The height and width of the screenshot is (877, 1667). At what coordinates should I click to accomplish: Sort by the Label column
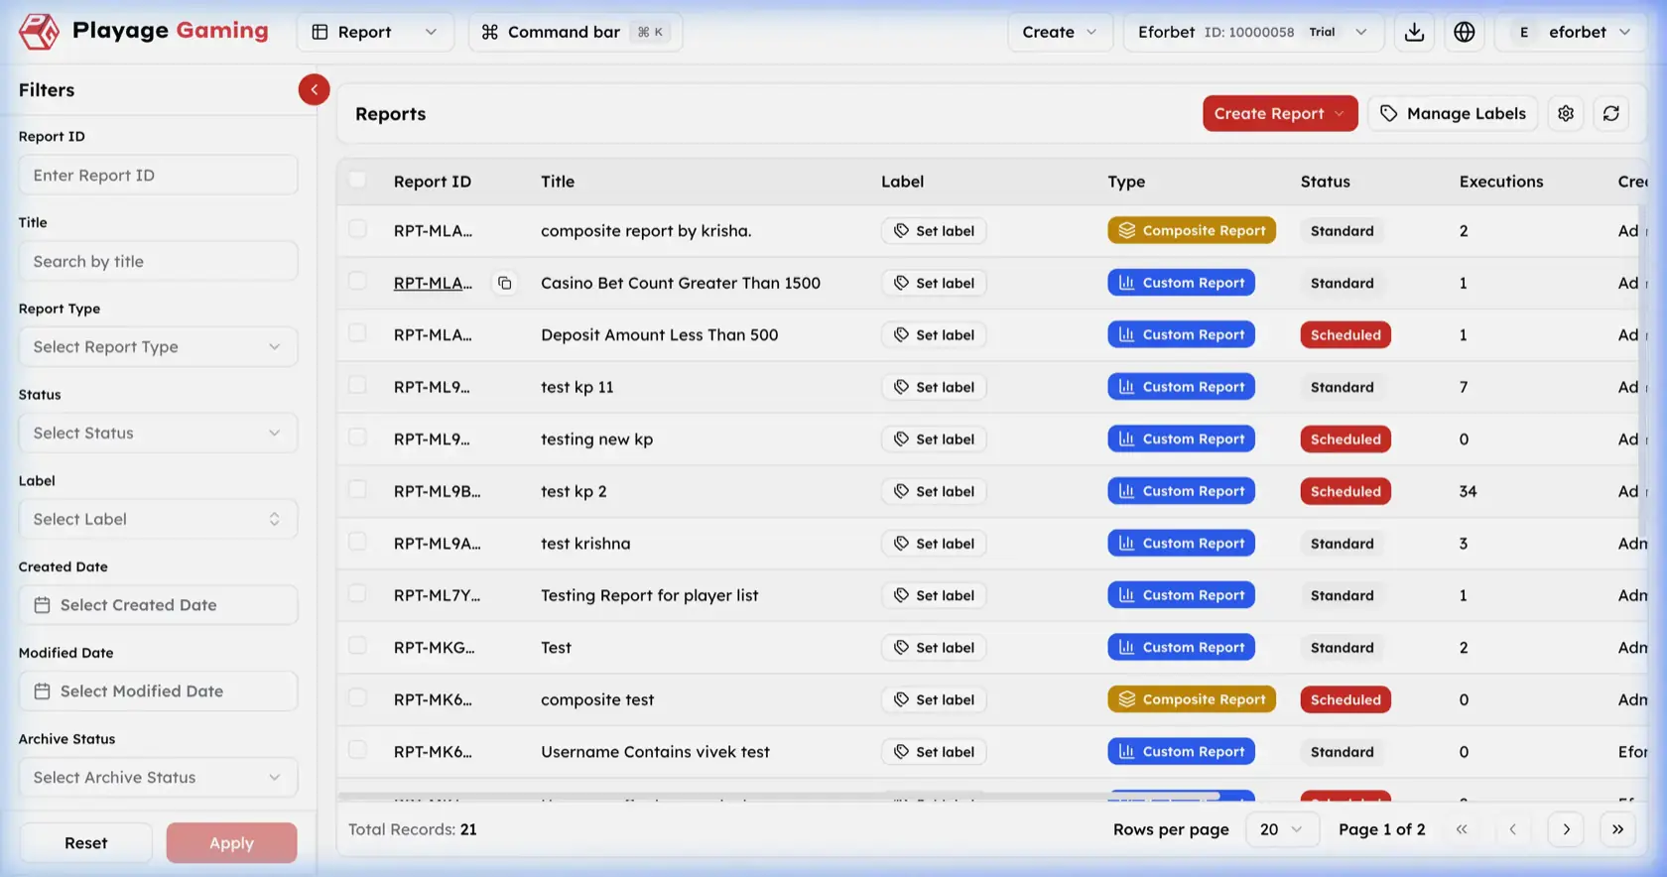pyautogui.click(x=902, y=182)
